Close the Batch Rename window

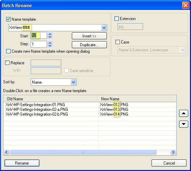pyautogui.click(x=186, y=5)
